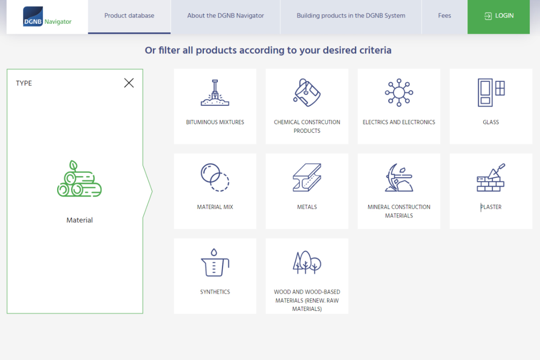
Task: Click the Metals steel beam icon
Action: coord(307,177)
